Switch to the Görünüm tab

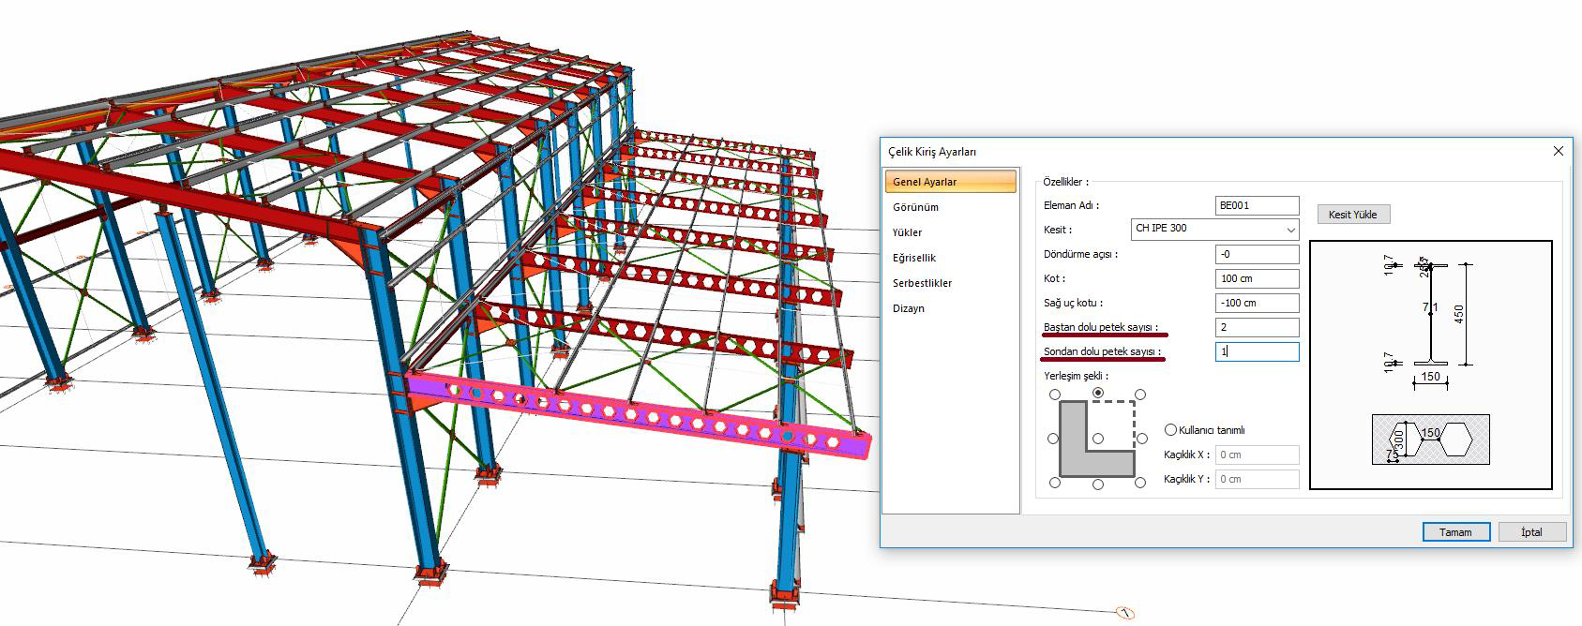pyautogui.click(x=915, y=207)
